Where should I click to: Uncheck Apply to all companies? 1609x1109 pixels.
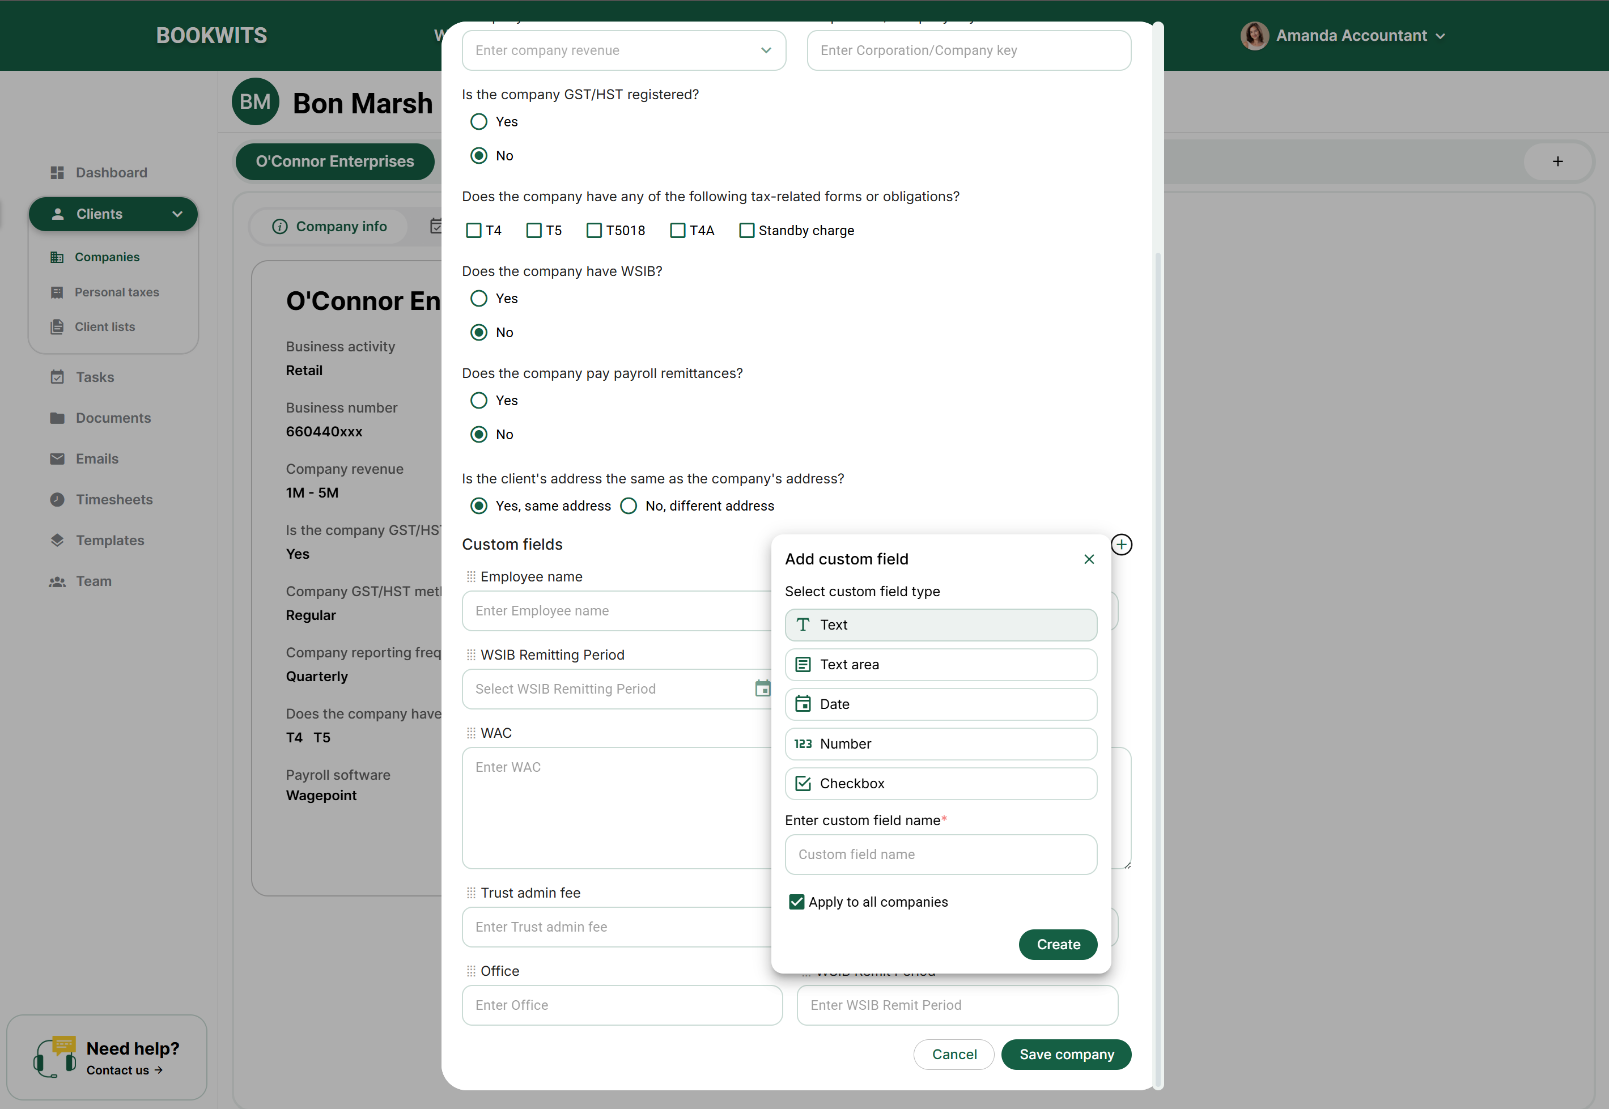796,902
